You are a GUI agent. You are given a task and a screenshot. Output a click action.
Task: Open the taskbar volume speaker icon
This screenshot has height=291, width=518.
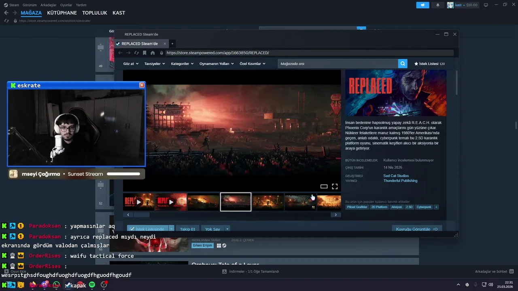491,285
